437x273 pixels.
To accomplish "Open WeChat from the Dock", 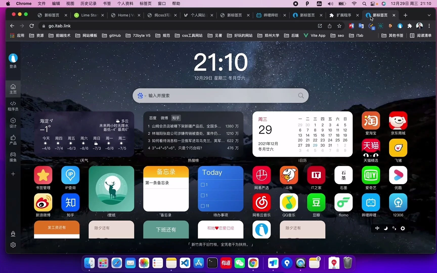I will [x=239, y=263].
